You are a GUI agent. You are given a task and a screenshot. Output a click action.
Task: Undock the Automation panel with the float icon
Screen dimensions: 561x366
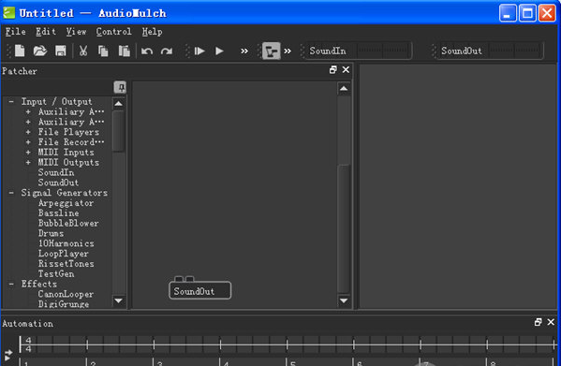tap(538, 322)
